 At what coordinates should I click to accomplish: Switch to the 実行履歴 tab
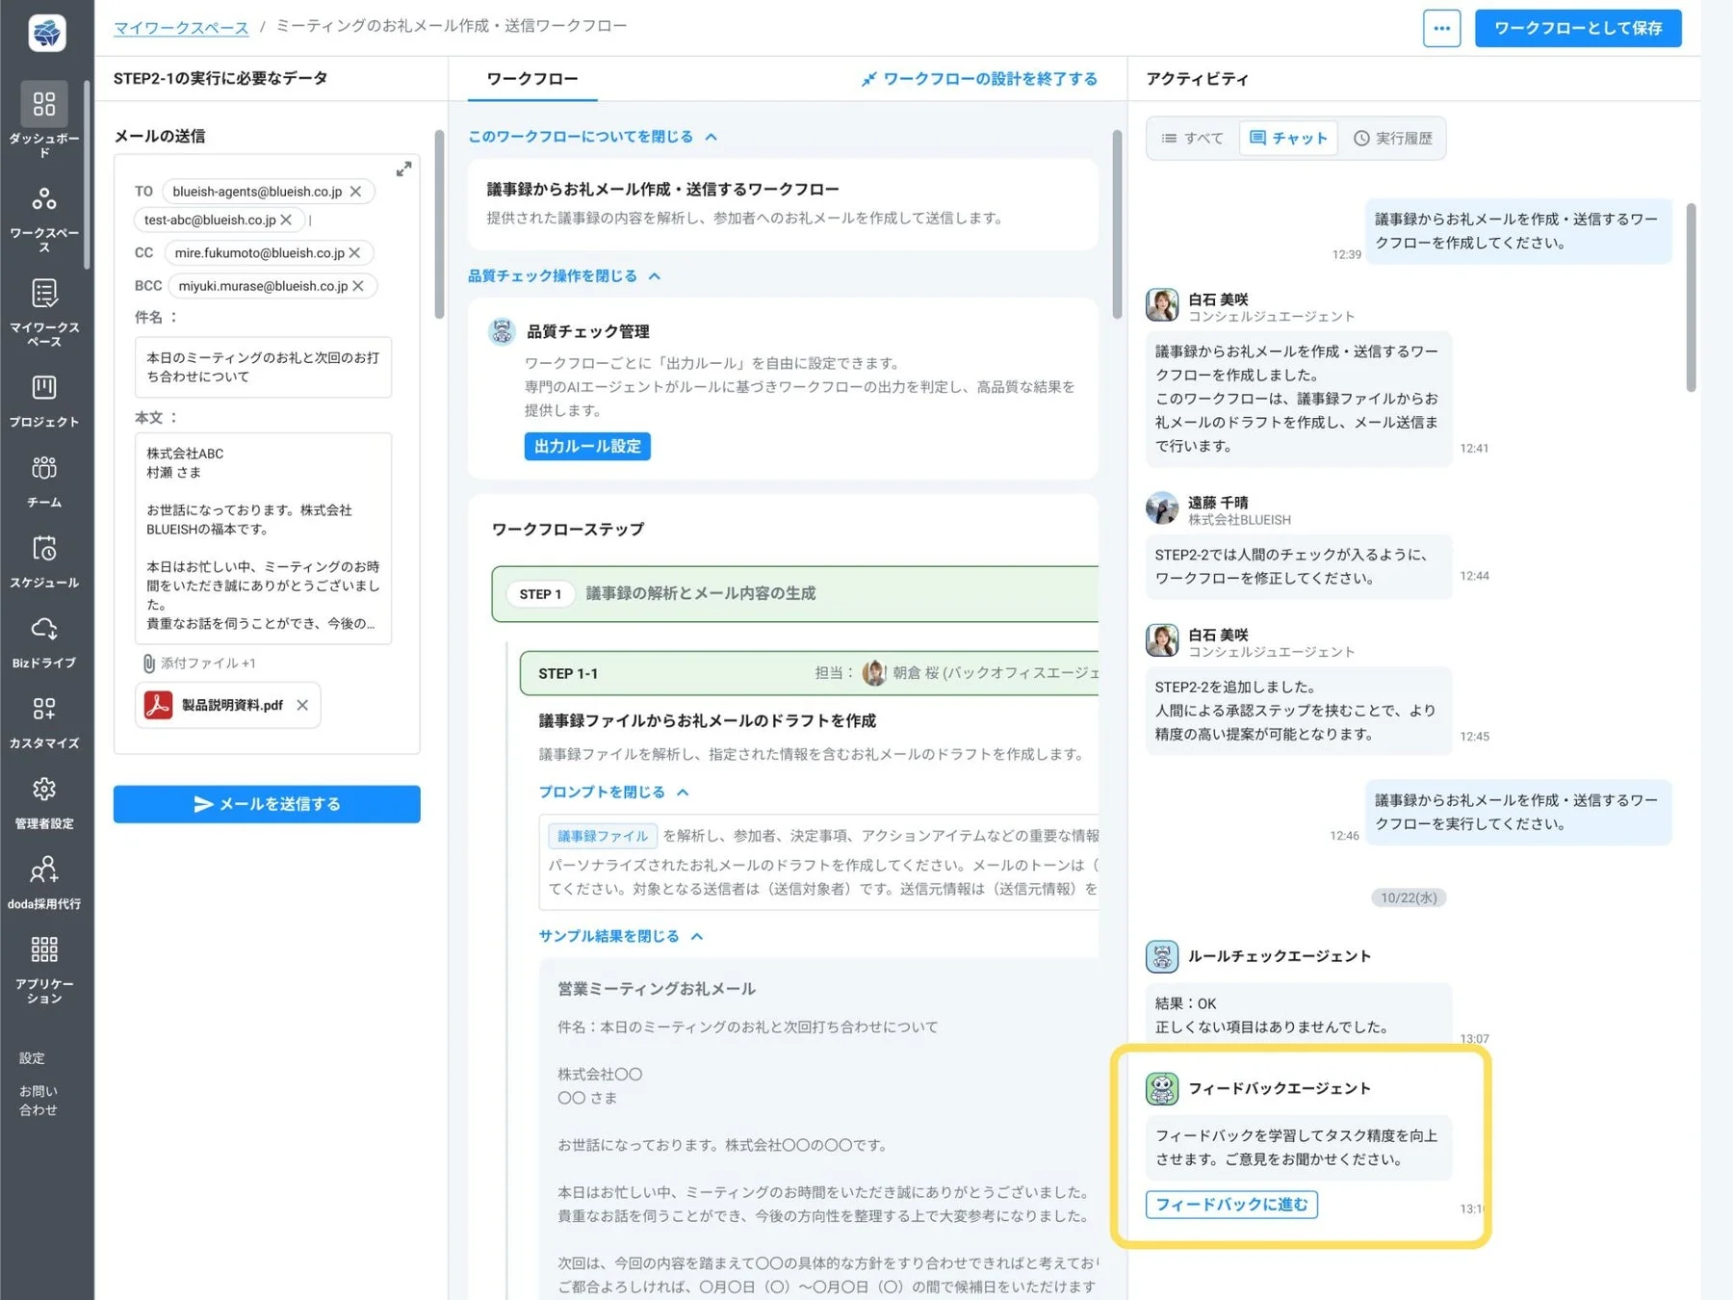(1393, 138)
